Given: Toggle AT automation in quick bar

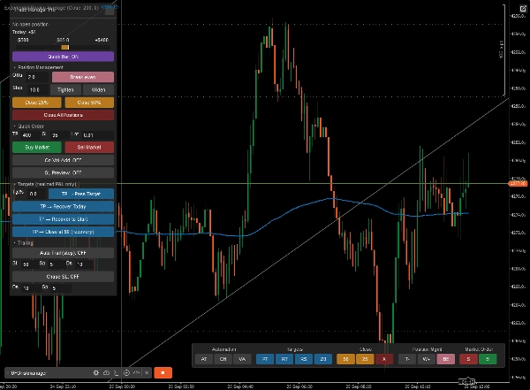Looking at the screenshot, I should click(204, 359).
